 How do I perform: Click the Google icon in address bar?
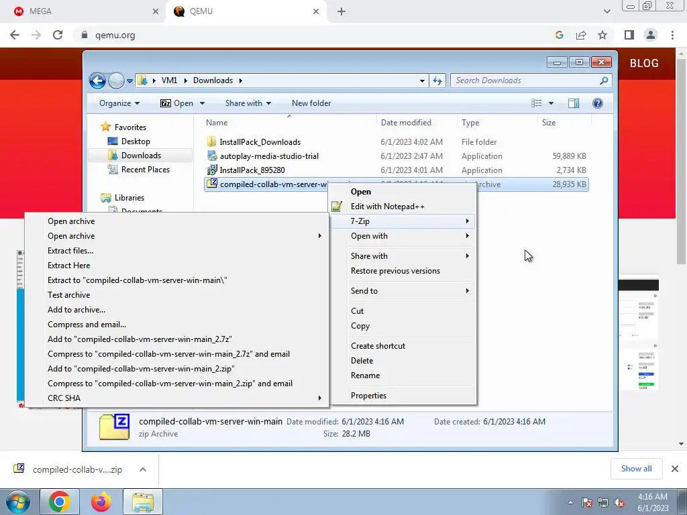tap(559, 35)
